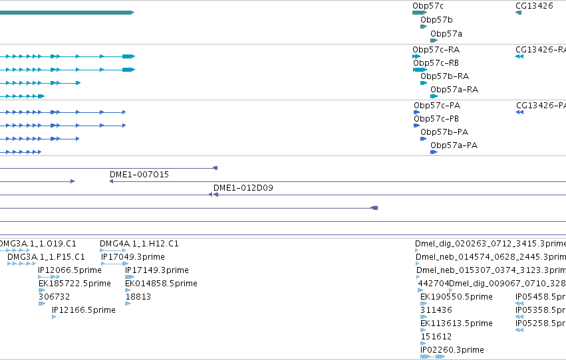The image size is (566, 360).
Task: Select transcript Obp57b-RA
Action: 445,76
